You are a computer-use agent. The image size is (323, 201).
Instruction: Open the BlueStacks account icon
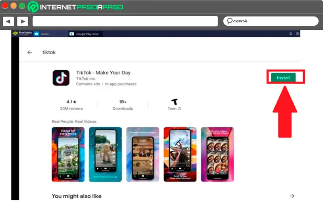coord(298,34)
